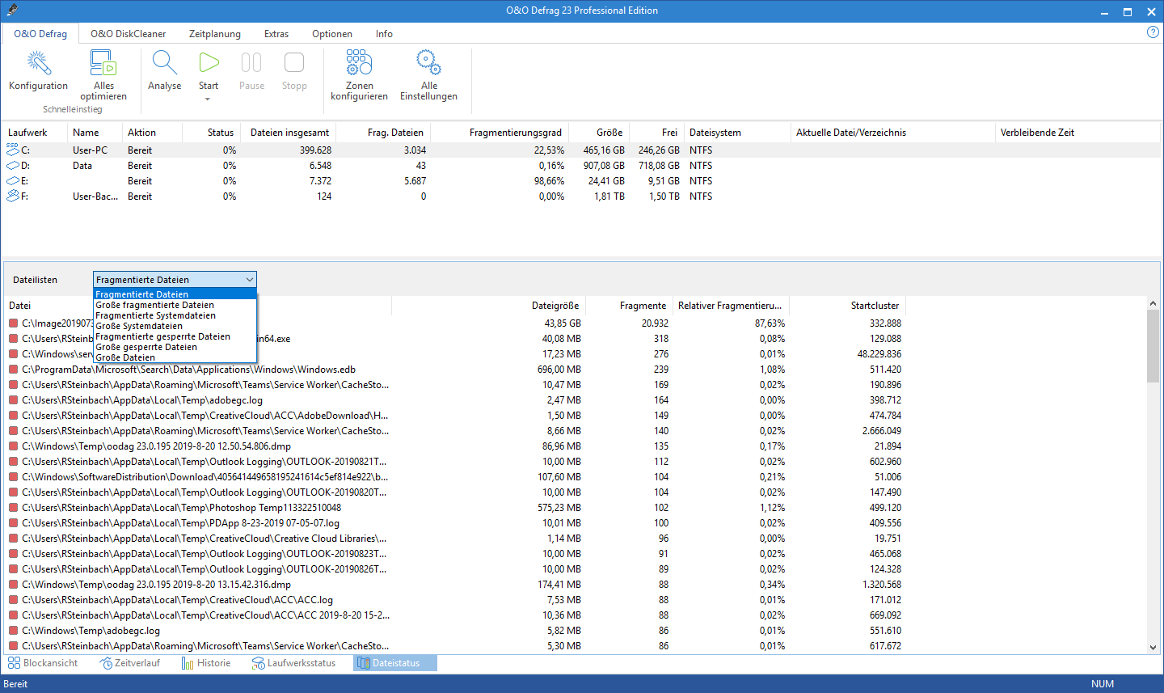Switch to Blockansicht view

[x=43, y=663]
